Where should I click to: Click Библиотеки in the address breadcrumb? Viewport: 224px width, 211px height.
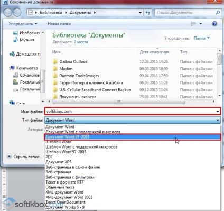click(51, 13)
